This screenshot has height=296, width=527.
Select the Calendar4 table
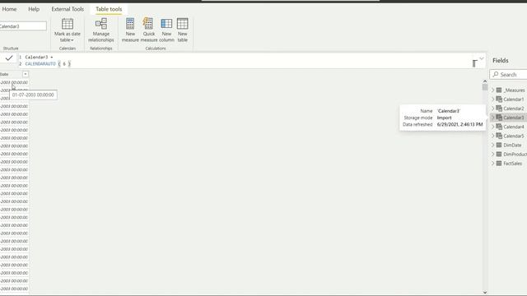coord(513,127)
